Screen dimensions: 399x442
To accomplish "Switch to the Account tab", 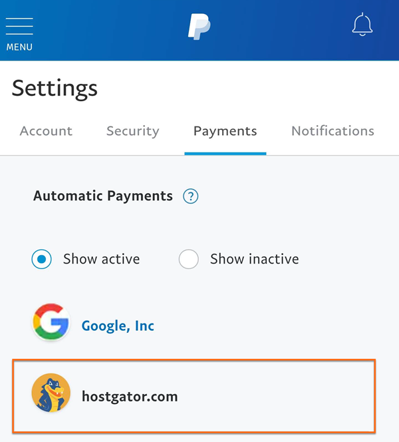I will (46, 131).
